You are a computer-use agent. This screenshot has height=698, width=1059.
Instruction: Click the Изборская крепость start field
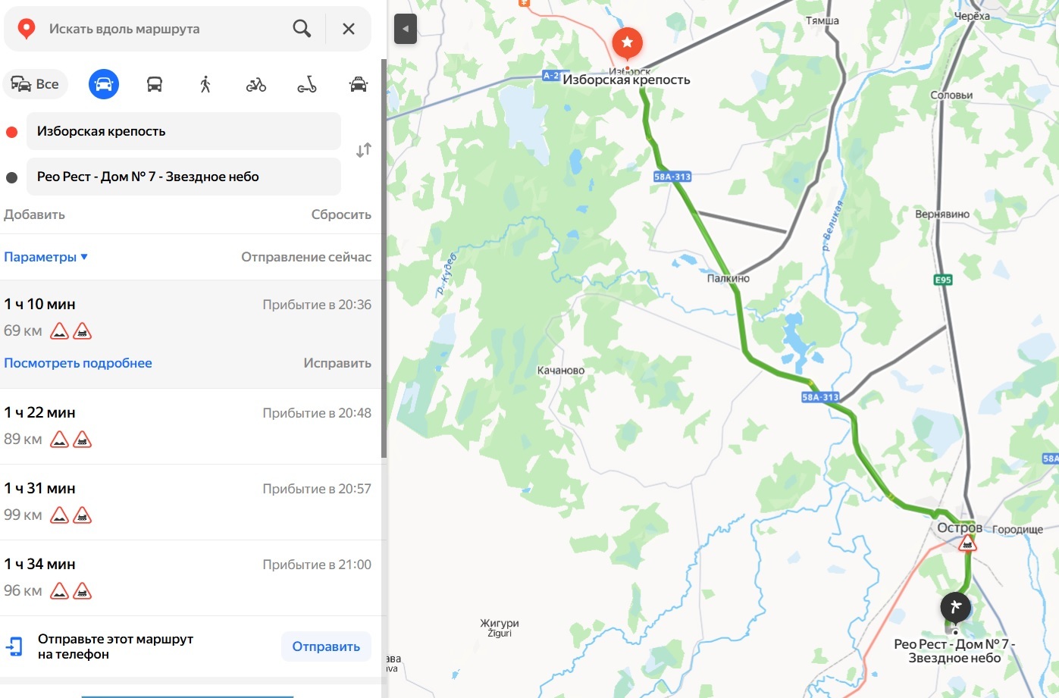[x=183, y=131]
